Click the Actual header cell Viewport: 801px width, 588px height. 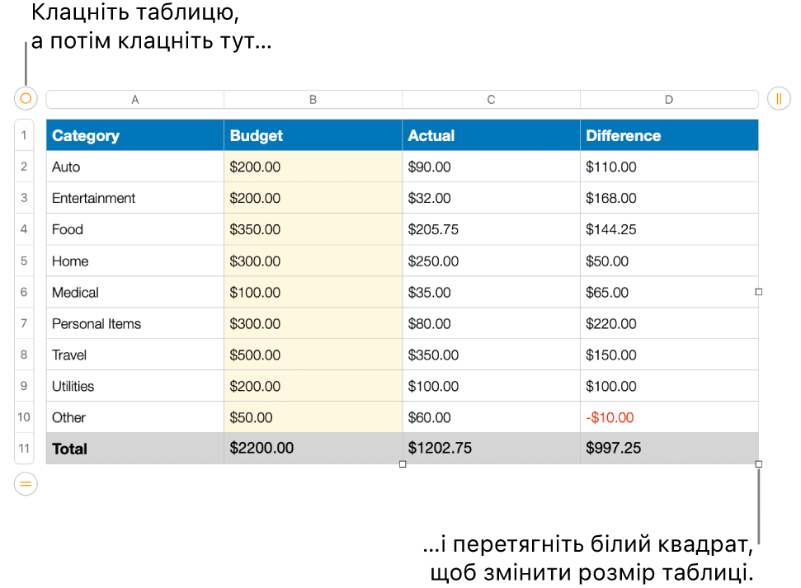(491, 135)
